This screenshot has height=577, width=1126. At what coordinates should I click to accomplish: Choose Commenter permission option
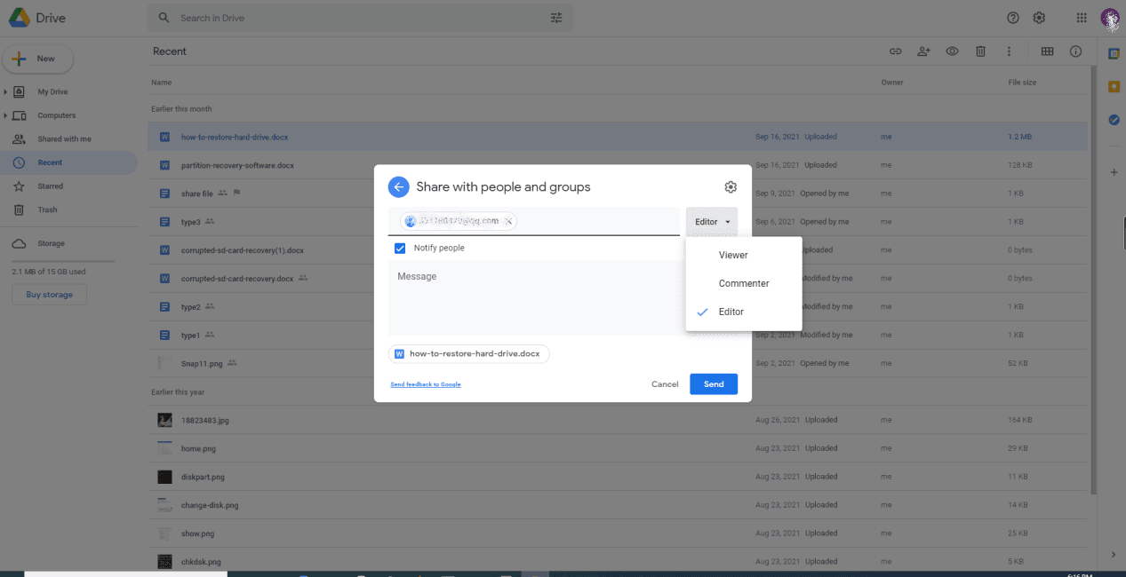click(744, 284)
